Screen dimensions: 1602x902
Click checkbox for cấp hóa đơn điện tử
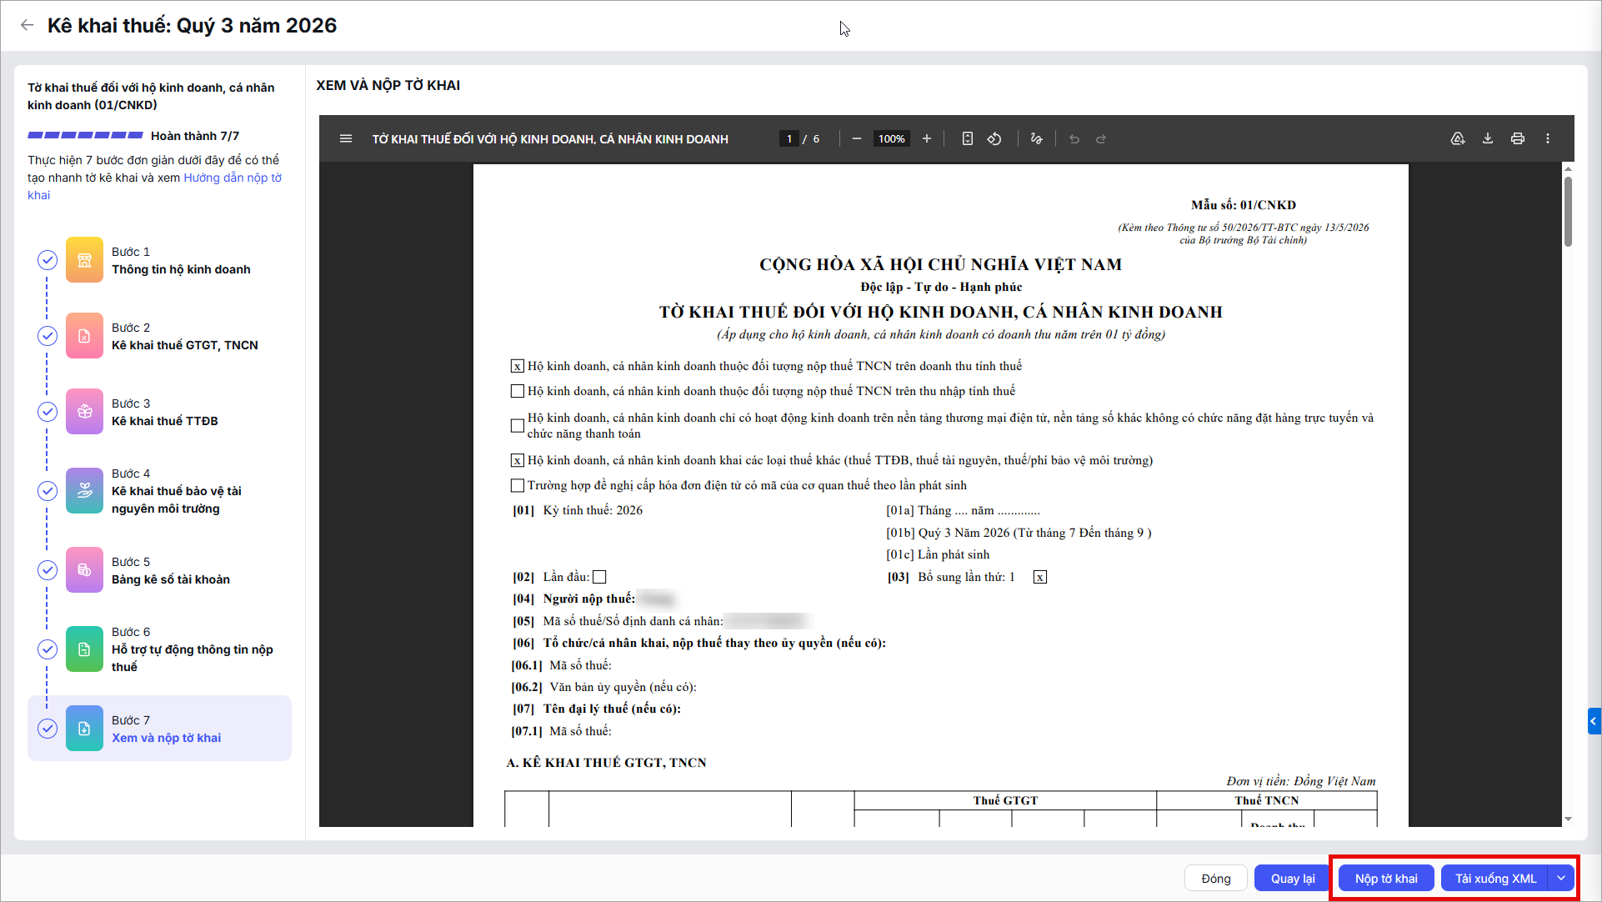tap(518, 485)
